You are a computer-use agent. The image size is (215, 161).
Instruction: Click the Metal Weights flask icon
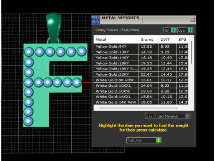pyautogui.click(x=95, y=20)
